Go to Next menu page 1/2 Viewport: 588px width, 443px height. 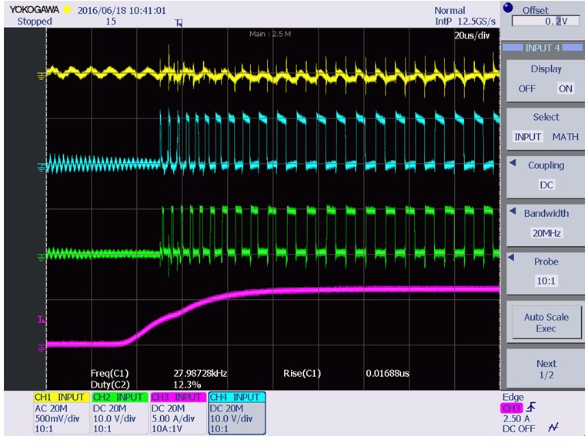click(546, 368)
